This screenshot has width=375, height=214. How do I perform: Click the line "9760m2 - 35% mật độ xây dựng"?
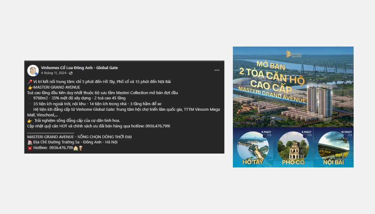pos(79,98)
